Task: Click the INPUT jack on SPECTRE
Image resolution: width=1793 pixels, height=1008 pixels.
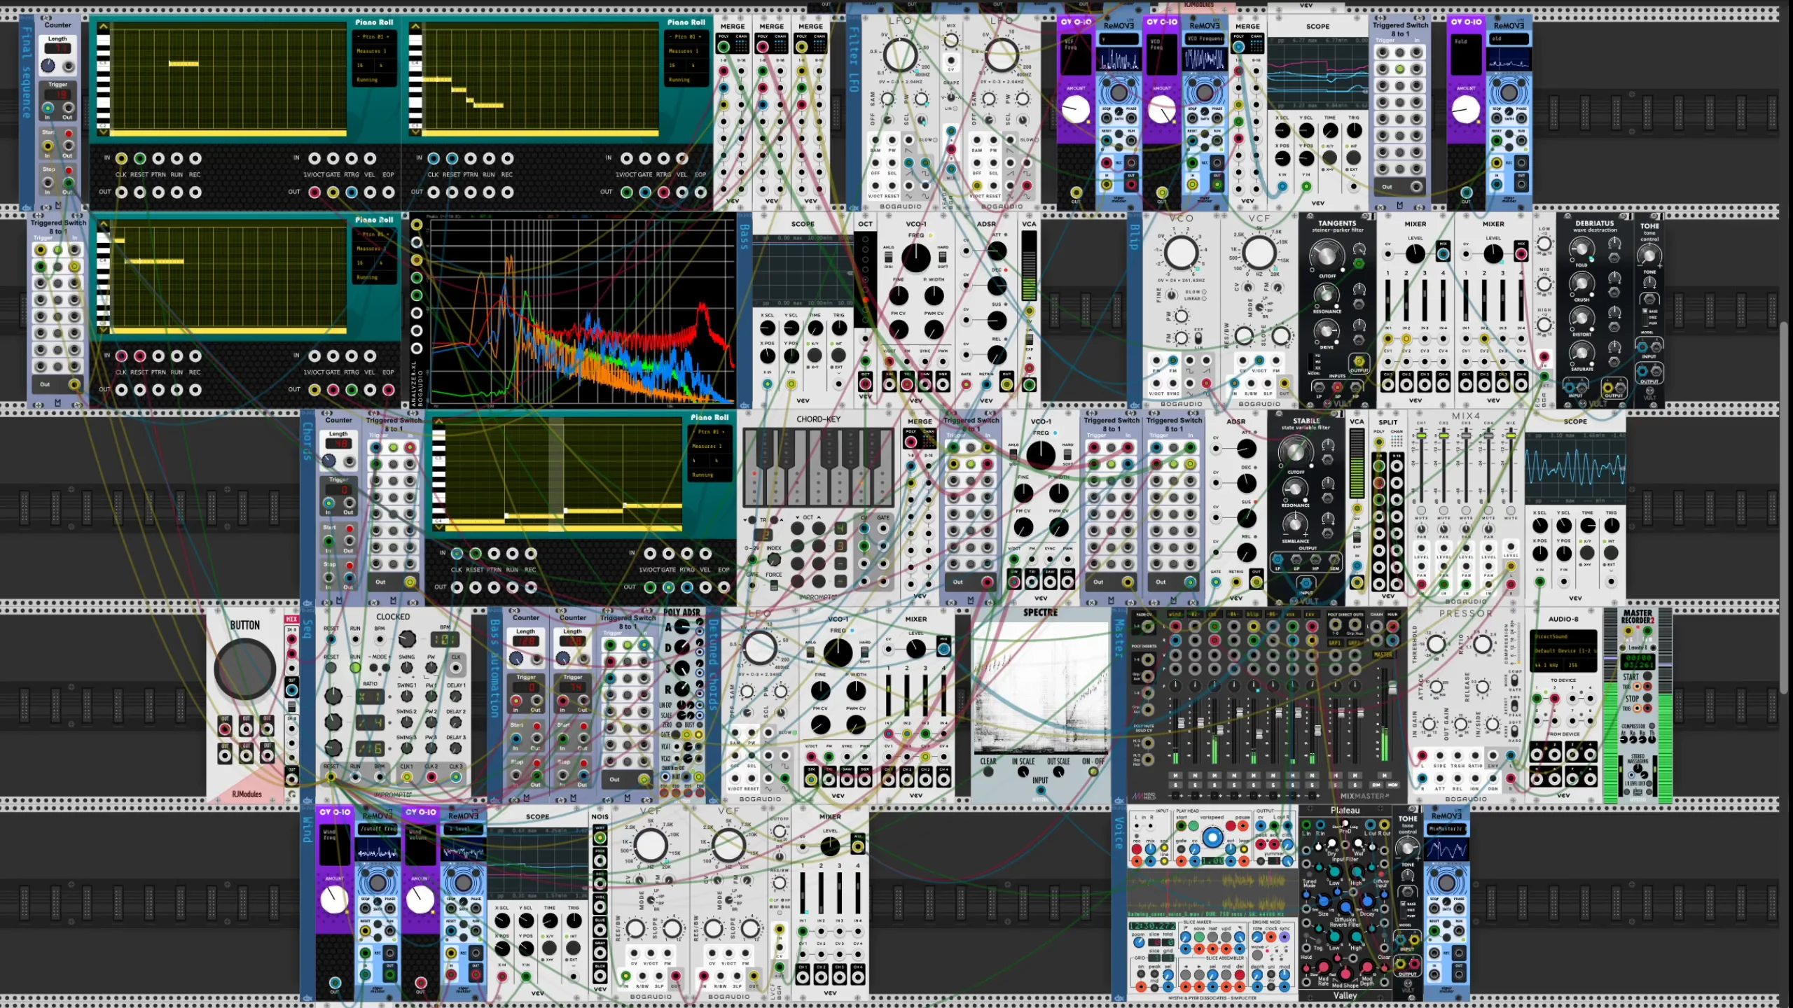Action: coord(1041,790)
